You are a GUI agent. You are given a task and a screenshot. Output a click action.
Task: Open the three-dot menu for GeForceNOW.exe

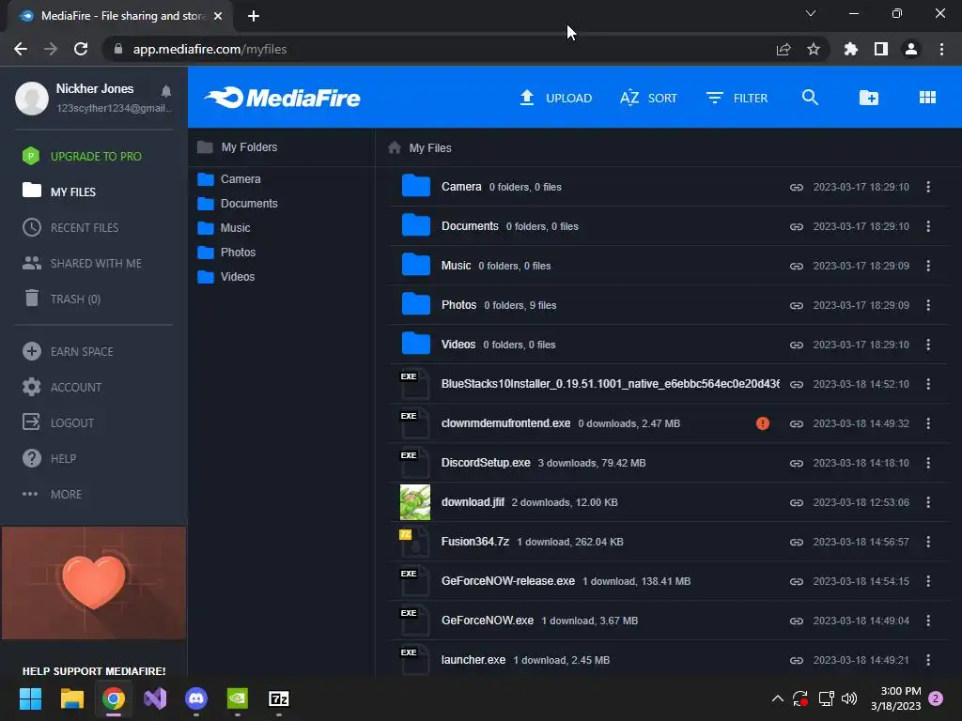928,621
